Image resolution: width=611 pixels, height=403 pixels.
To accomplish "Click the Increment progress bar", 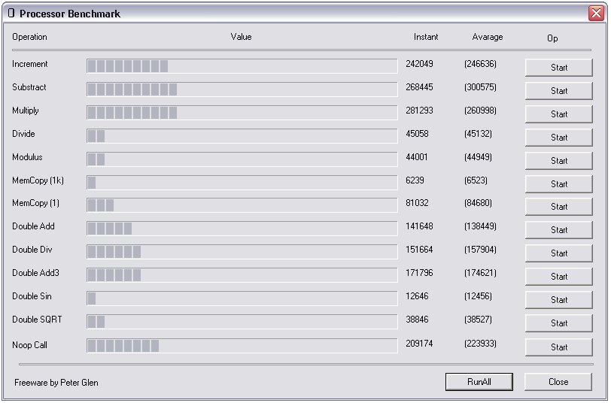I will [242, 66].
